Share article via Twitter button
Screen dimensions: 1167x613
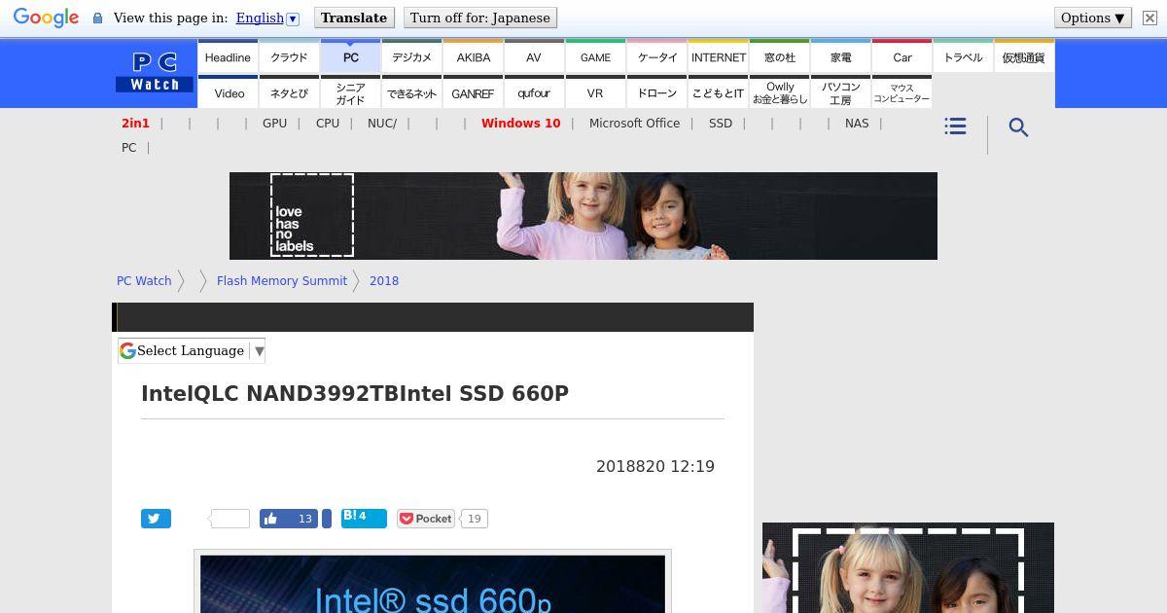click(x=156, y=519)
